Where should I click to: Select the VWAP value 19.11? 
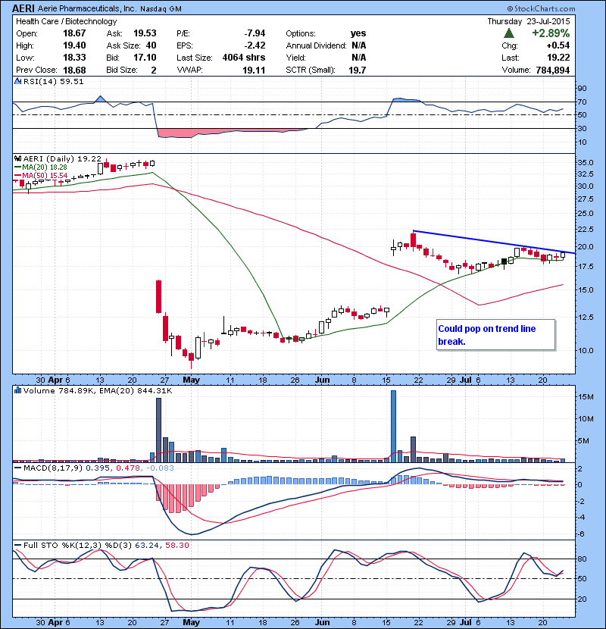pos(254,70)
